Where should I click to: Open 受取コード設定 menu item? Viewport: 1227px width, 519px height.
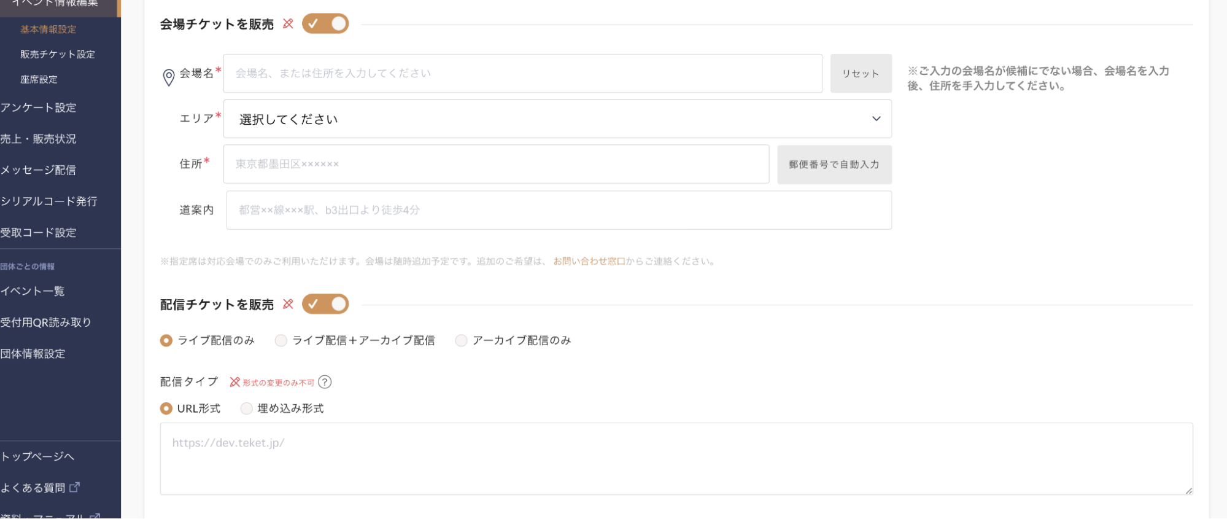click(38, 233)
